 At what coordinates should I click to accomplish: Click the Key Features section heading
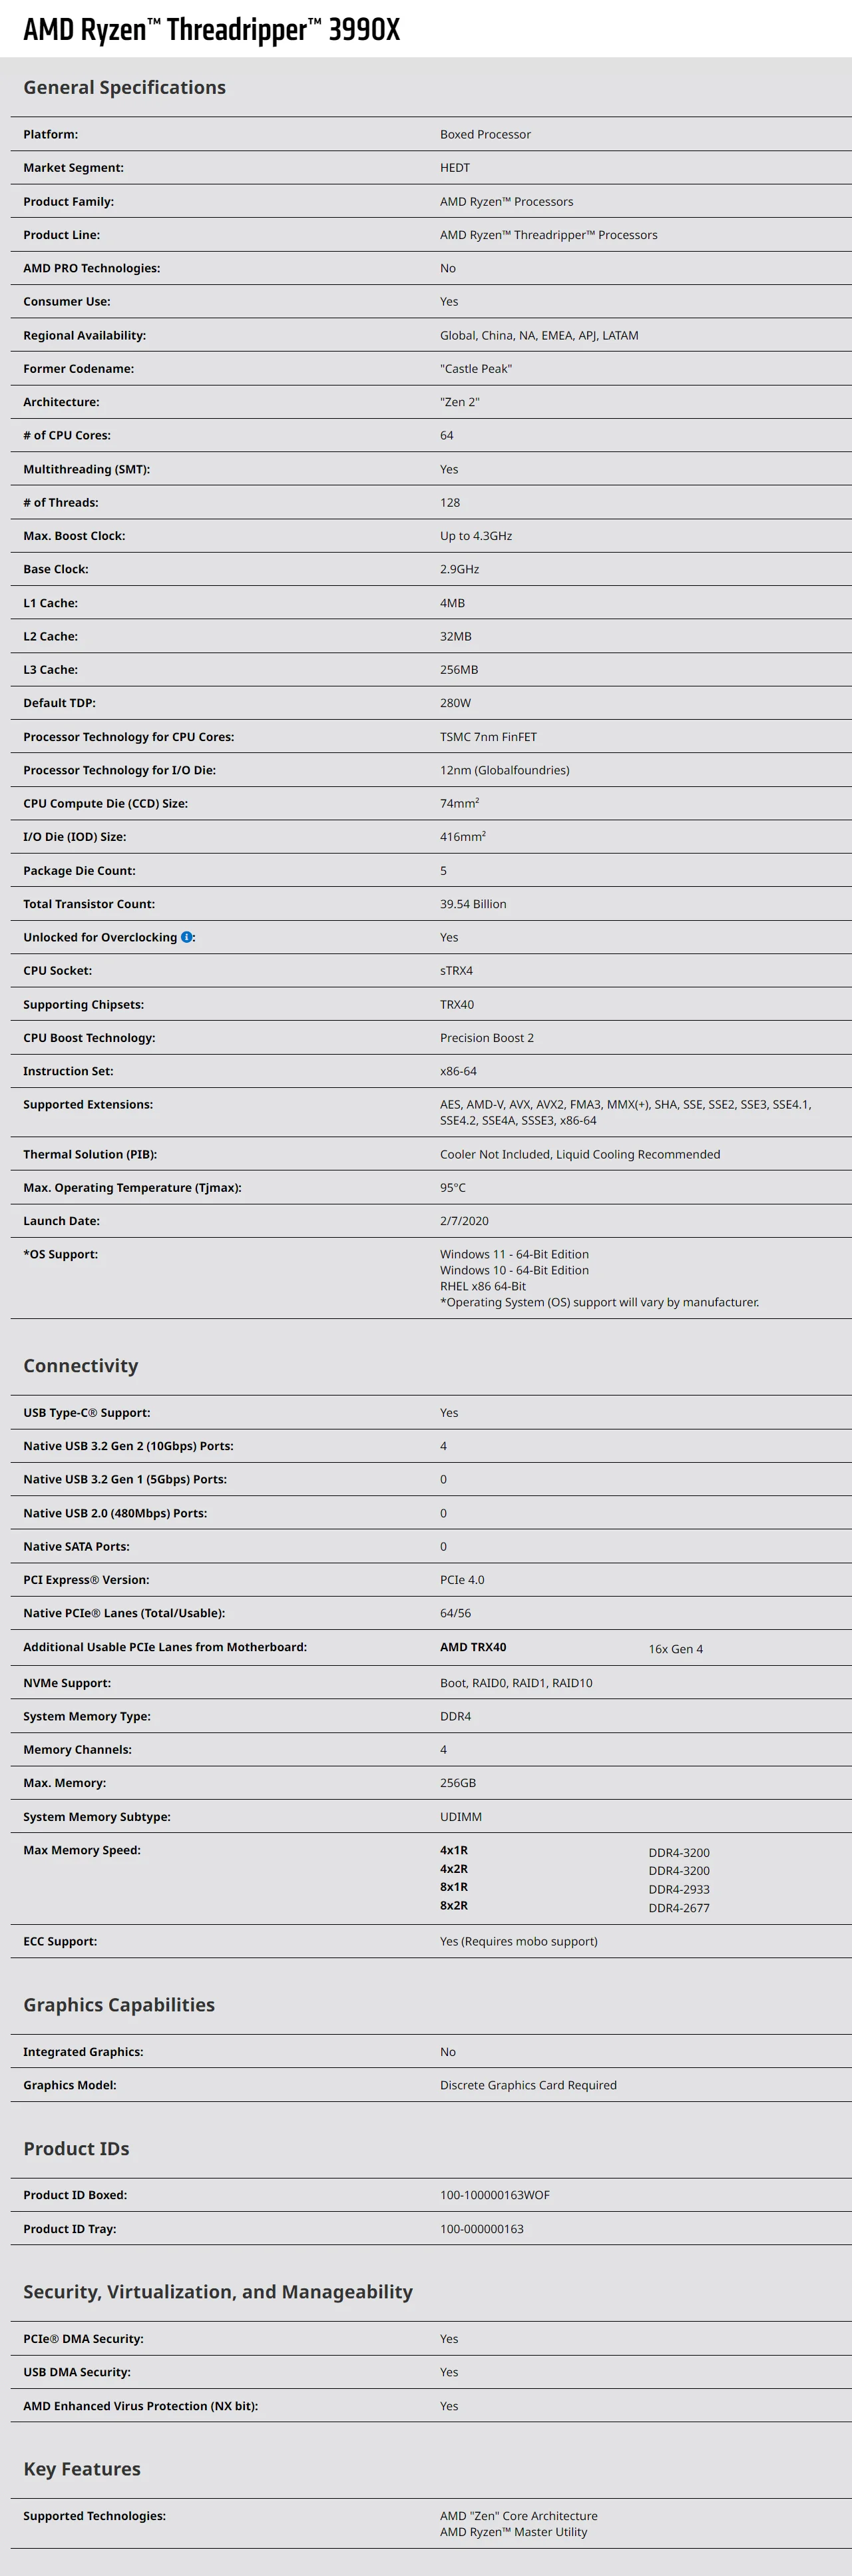[82, 2468]
